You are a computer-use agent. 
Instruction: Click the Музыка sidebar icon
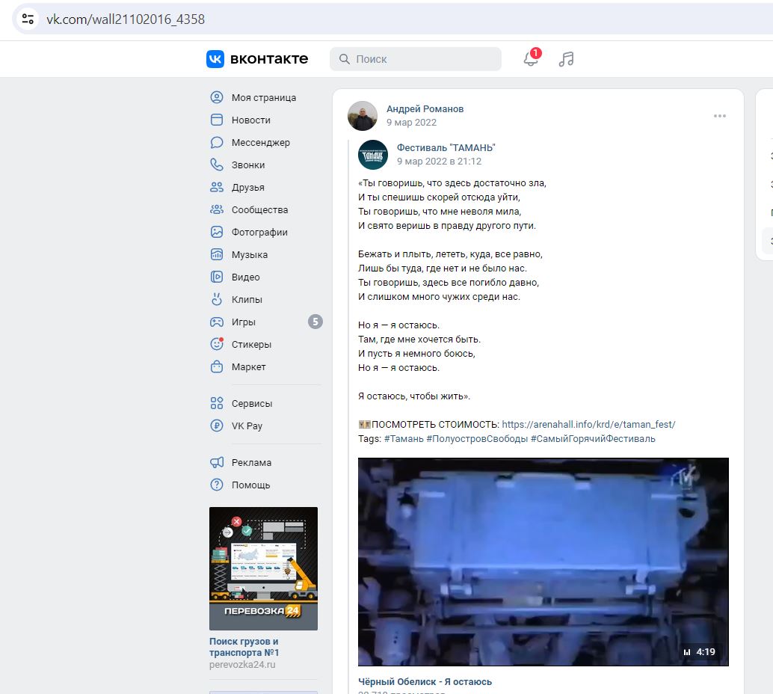[x=216, y=254]
